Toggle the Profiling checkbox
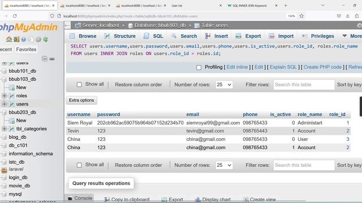The width and height of the screenshot is (362, 203). click(x=199, y=68)
